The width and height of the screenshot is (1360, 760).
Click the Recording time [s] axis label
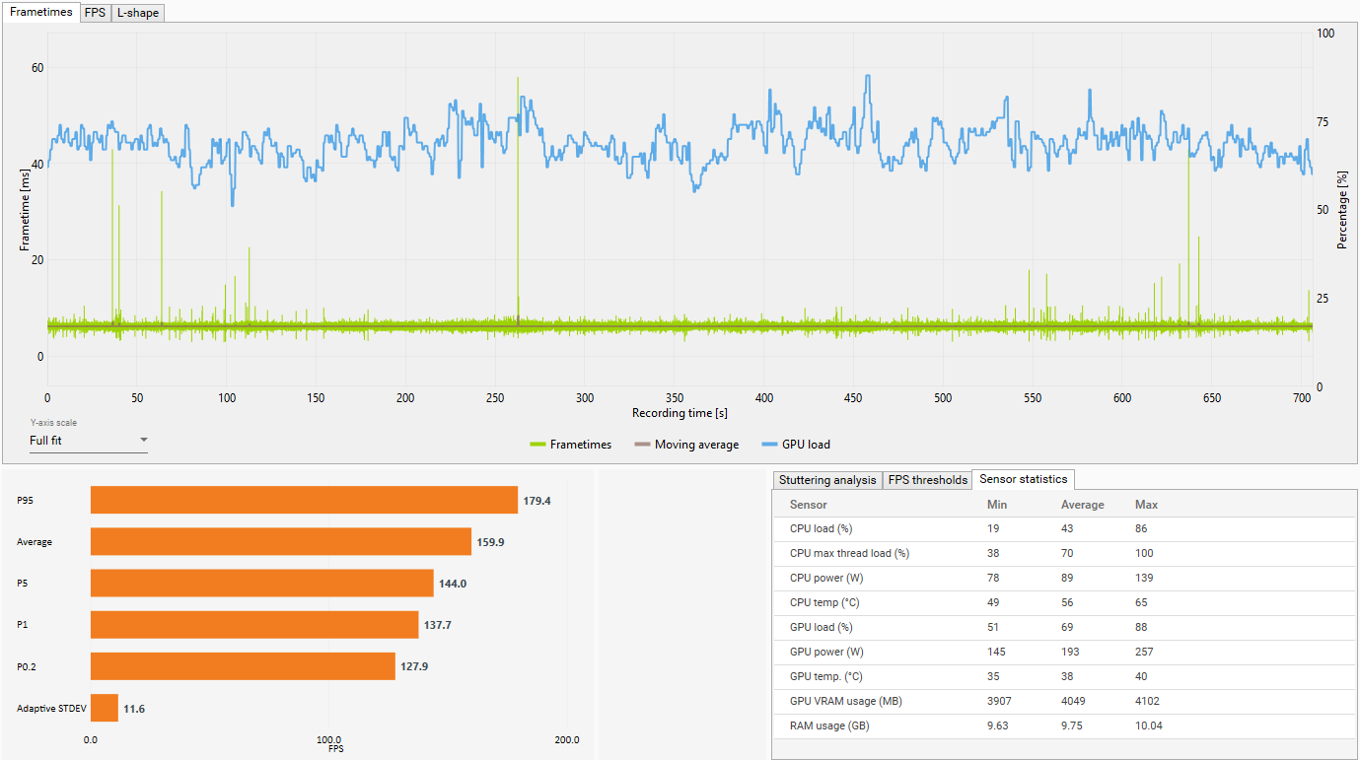tap(680, 413)
